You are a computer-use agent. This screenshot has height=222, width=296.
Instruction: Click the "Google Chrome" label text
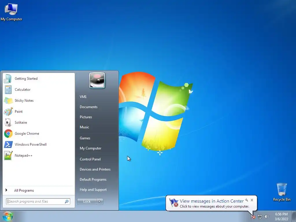coord(27,134)
